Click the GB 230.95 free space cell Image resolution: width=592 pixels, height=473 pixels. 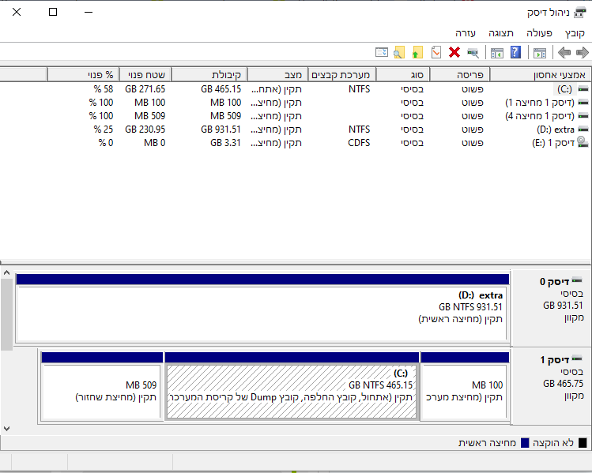click(x=145, y=130)
